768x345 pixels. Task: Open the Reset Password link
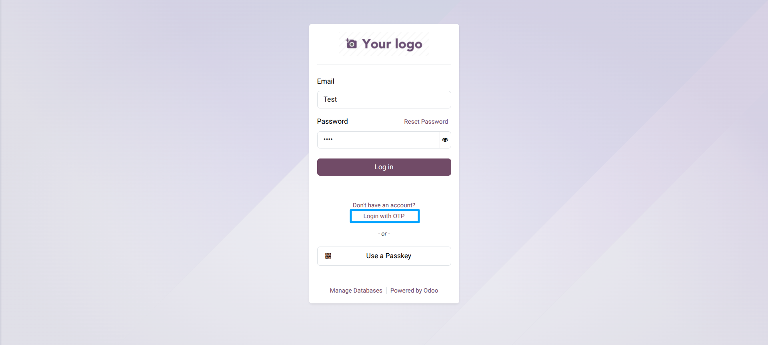point(426,122)
